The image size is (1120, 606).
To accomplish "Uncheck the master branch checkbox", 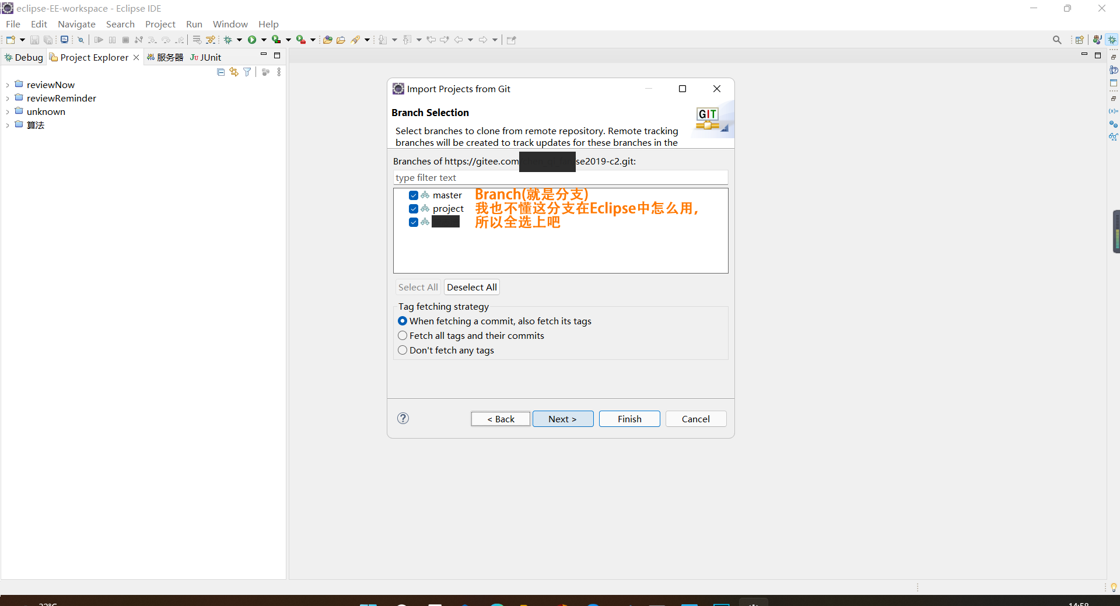I will [414, 195].
